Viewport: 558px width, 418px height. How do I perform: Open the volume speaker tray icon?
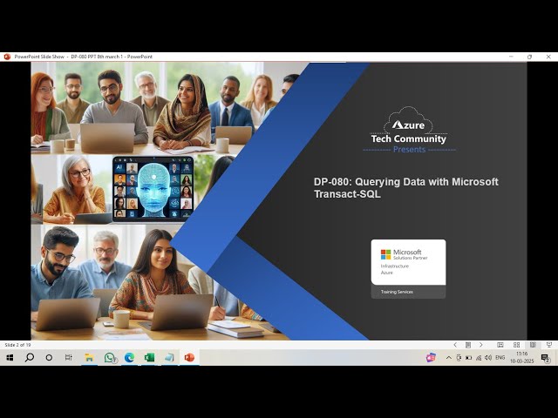pyautogui.click(x=488, y=358)
